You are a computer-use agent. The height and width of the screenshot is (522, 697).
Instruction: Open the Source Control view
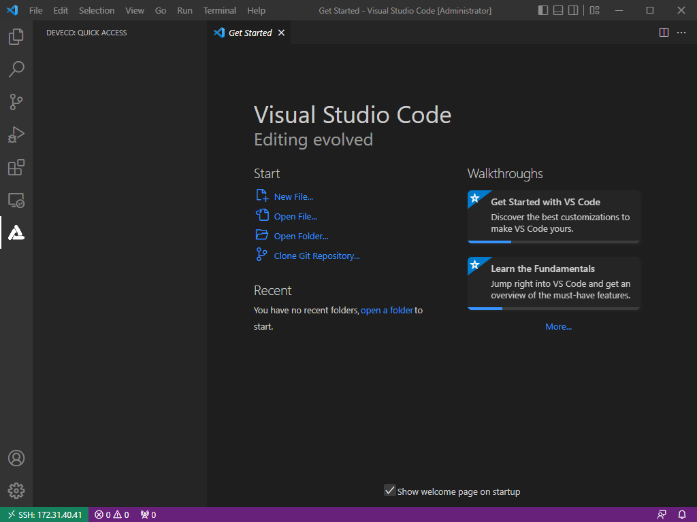point(16,102)
